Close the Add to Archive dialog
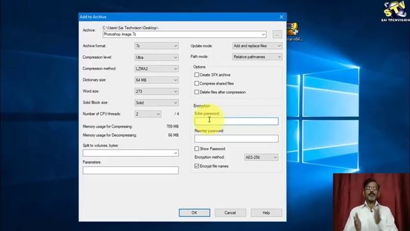 tap(281, 17)
